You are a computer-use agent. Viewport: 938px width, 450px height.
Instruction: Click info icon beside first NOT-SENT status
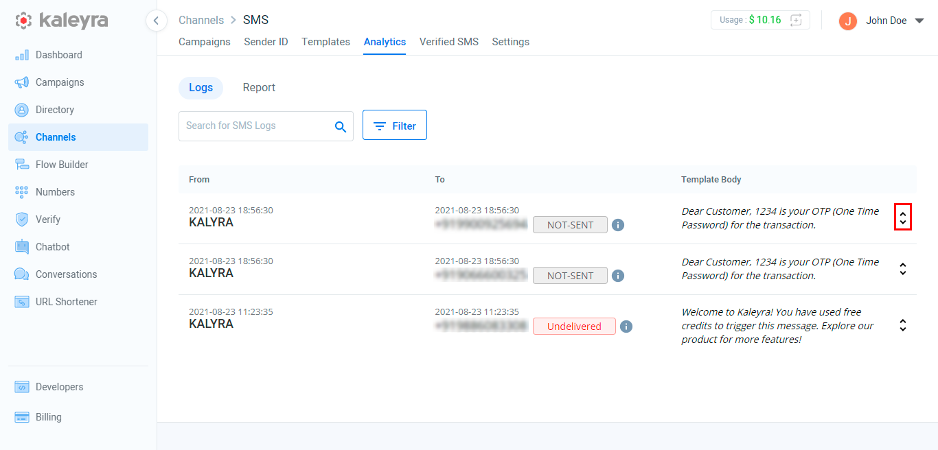(x=618, y=225)
